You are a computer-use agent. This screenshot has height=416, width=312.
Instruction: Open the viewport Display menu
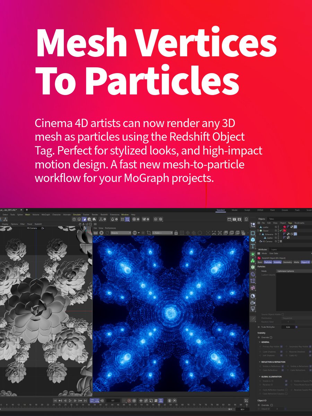tap(5, 224)
